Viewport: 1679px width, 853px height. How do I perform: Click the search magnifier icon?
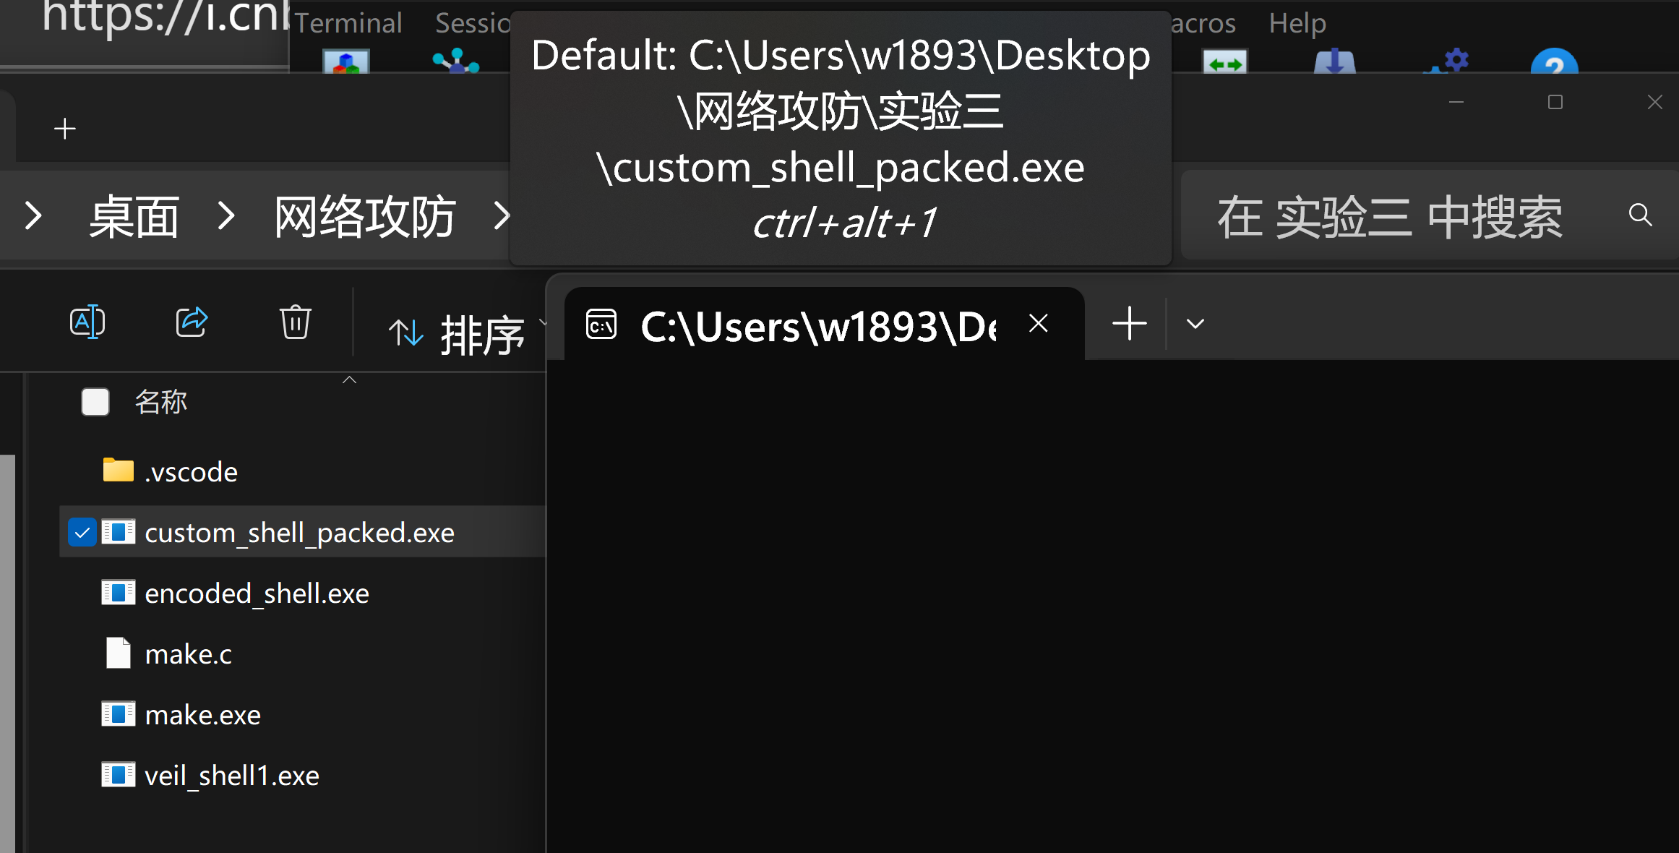coord(1640,215)
